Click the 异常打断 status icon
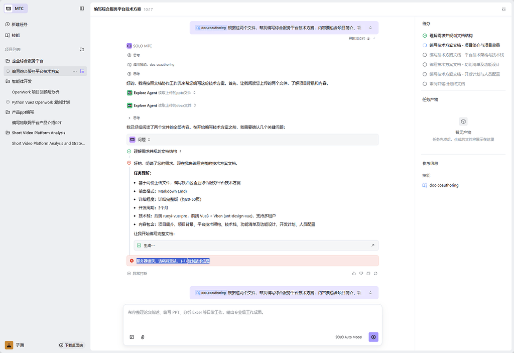The image size is (514, 353). pyautogui.click(x=129, y=273)
